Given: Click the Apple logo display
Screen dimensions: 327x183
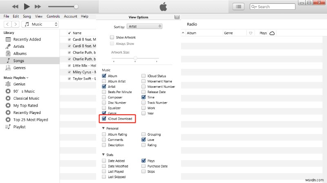Looking at the screenshot, I should click(x=163, y=7).
